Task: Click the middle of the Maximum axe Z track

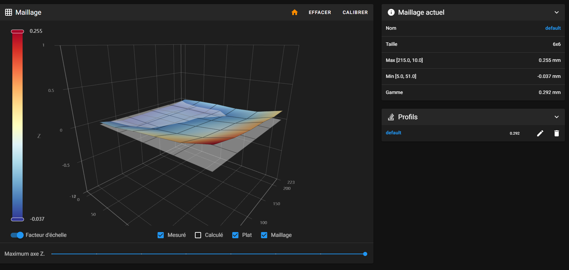Action: pyautogui.click(x=208, y=254)
